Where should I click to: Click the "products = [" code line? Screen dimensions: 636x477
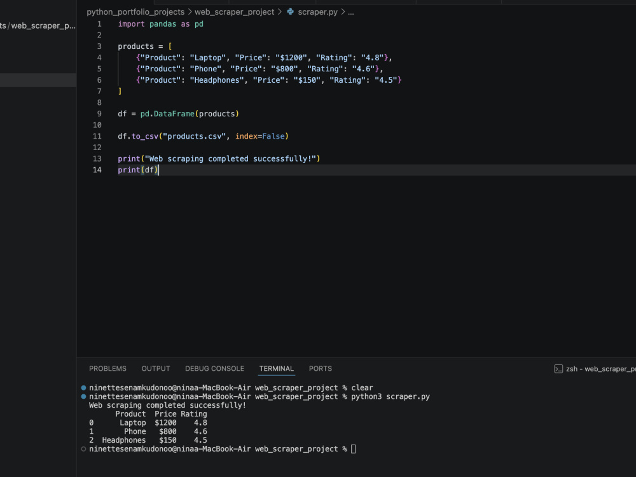pyautogui.click(x=145, y=46)
